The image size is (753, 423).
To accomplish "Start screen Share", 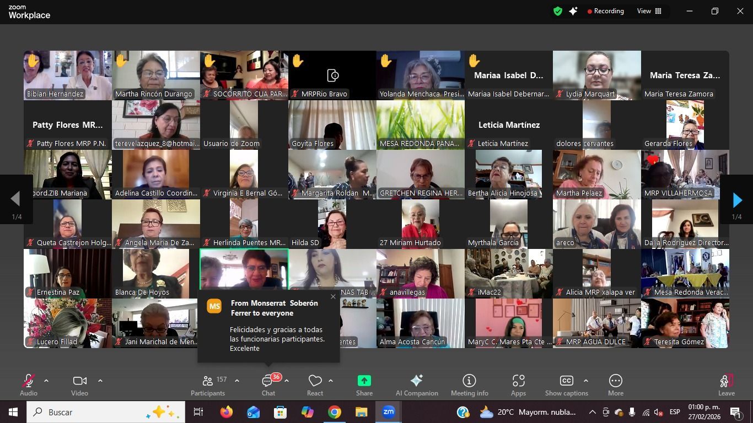I will 364,385.
